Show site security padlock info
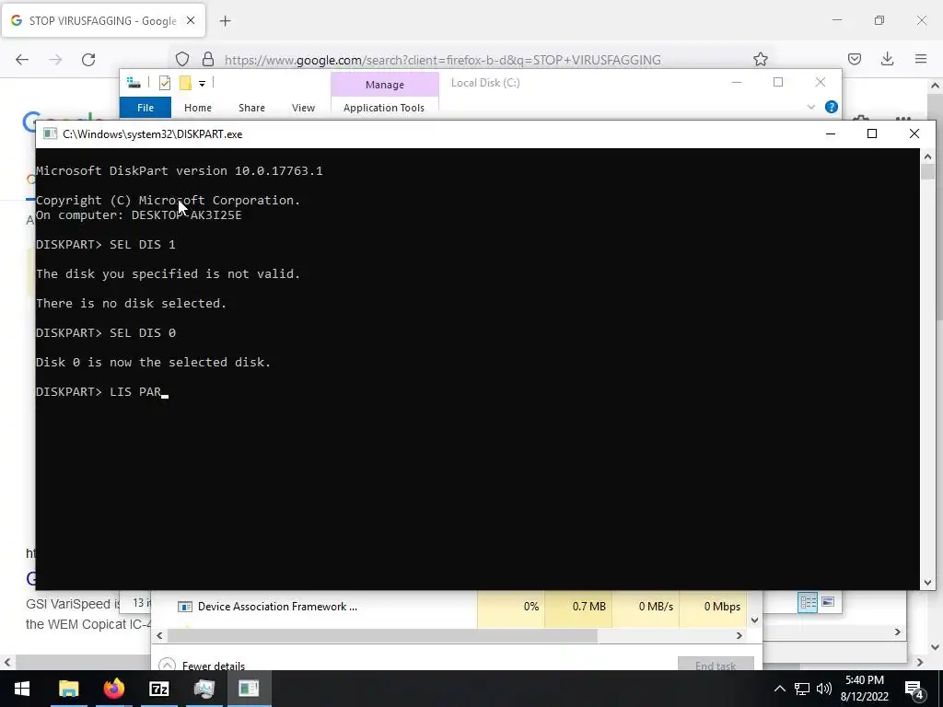This screenshot has height=707, width=943. (x=208, y=59)
